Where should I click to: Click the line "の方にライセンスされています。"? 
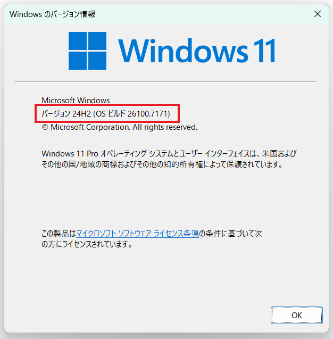click(x=87, y=244)
